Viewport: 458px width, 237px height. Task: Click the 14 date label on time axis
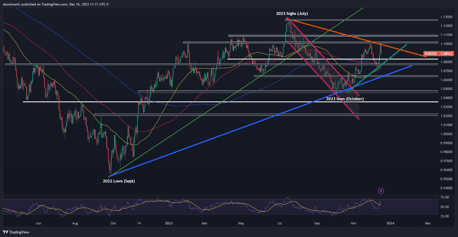(140, 223)
